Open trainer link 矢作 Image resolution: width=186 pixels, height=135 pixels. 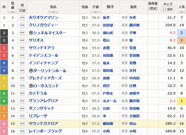tap(133, 17)
